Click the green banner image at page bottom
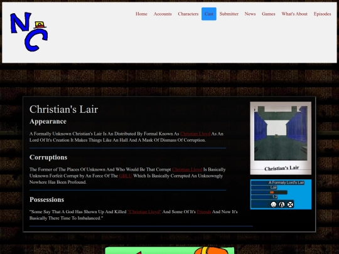 [169, 250]
